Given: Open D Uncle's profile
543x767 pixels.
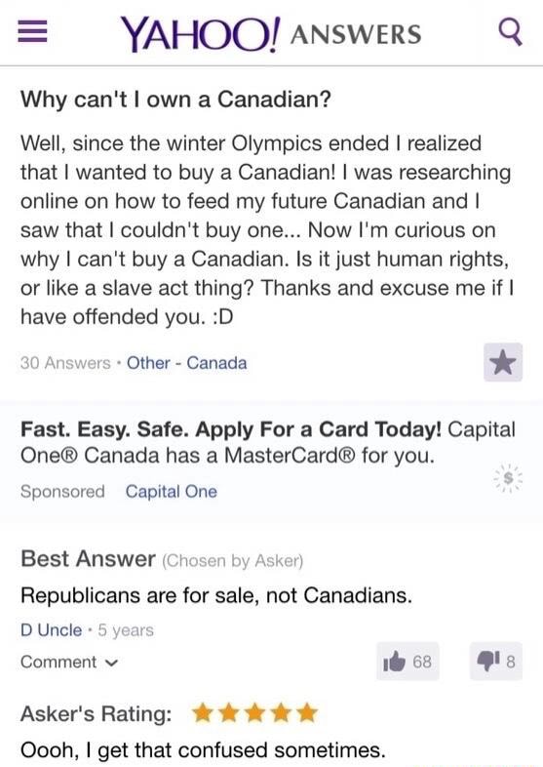Looking at the screenshot, I should (52, 630).
